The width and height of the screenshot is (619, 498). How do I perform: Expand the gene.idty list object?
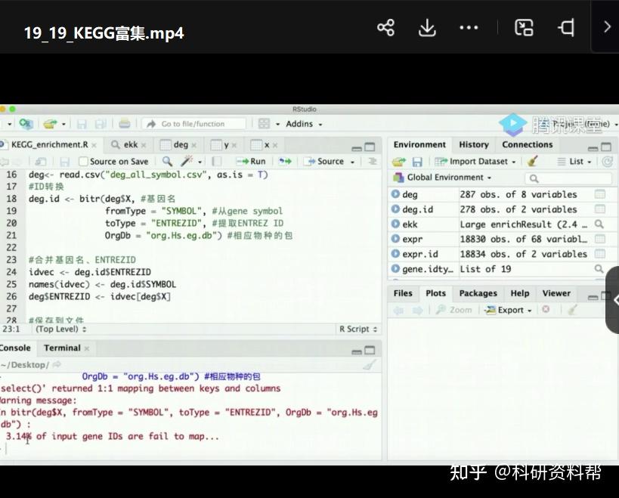pyautogui.click(x=396, y=268)
